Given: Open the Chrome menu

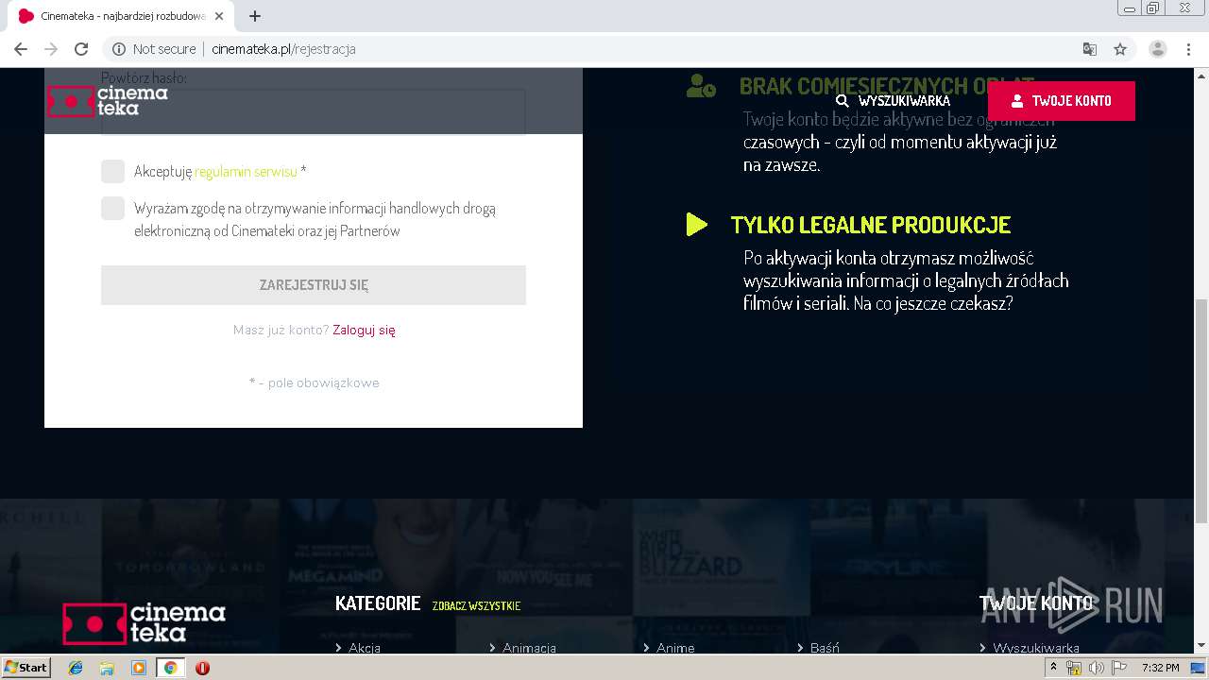Looking at the screenshot, I should pyautogui.click(x=1189, y=49).
